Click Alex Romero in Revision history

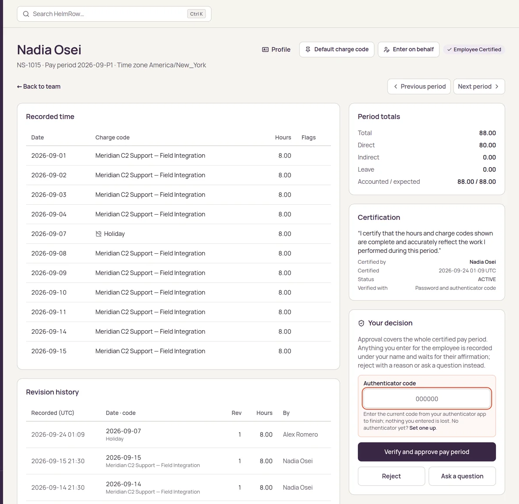tap(300, 434)
